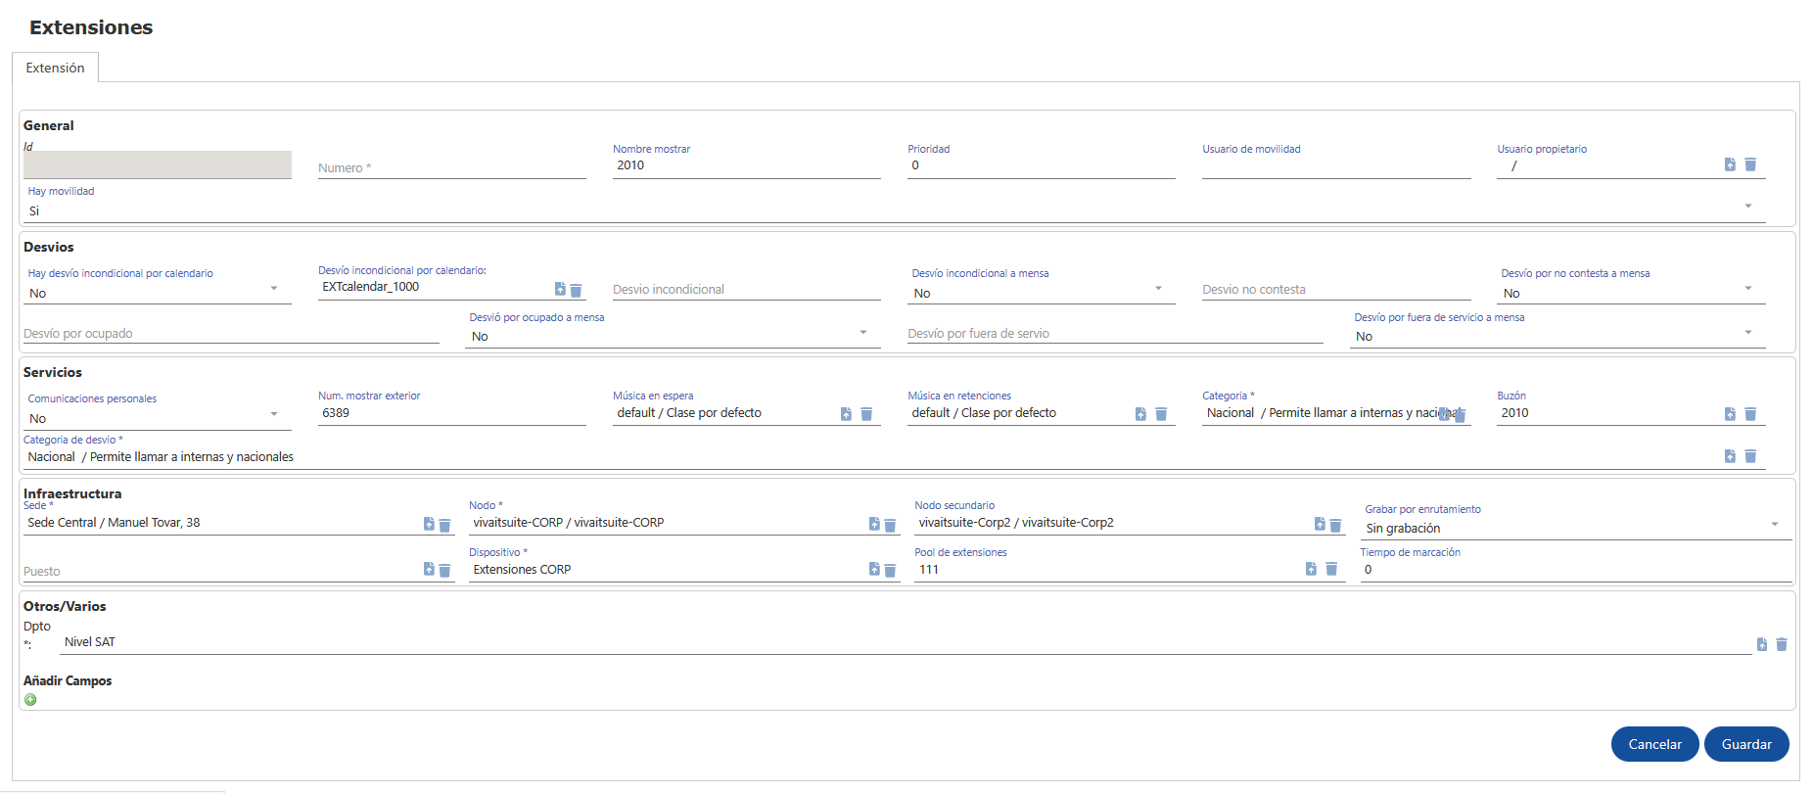Delete the Nivel SAT department entry
The width and height of the screenshot is (1813, 793).
1782,644
